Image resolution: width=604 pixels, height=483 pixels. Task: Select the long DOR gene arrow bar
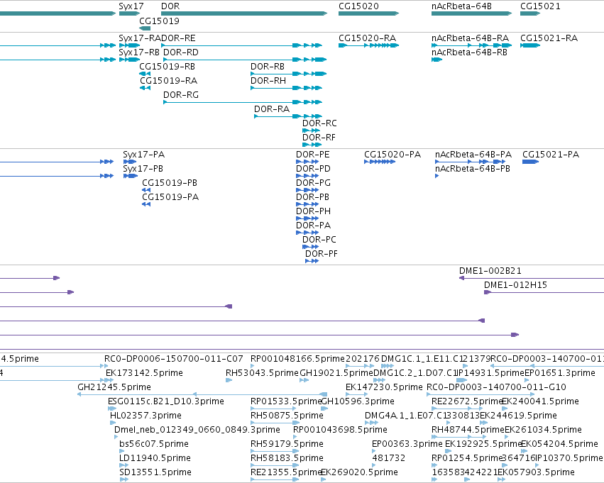pyautogui.click(x=244, y=13)
